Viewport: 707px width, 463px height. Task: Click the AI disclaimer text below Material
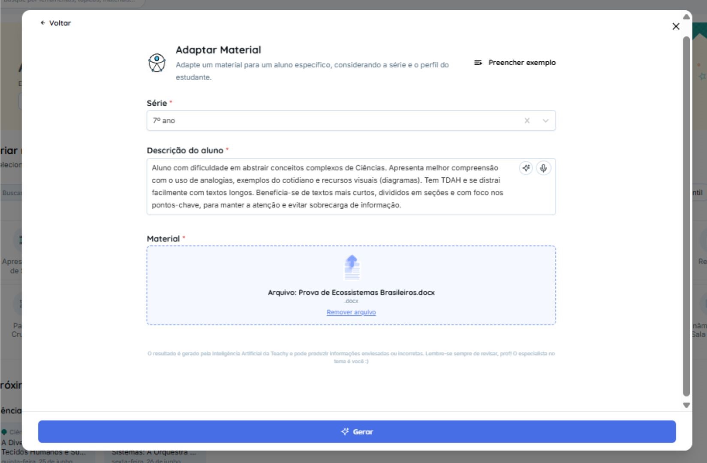pos(351,358)
